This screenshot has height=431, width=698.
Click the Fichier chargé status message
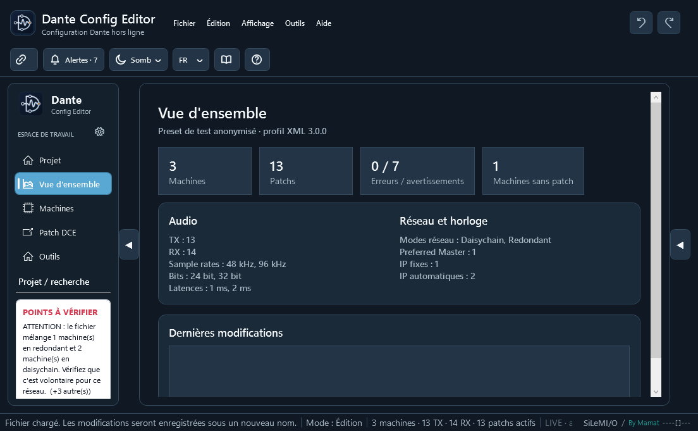click(x=150, y=423)
